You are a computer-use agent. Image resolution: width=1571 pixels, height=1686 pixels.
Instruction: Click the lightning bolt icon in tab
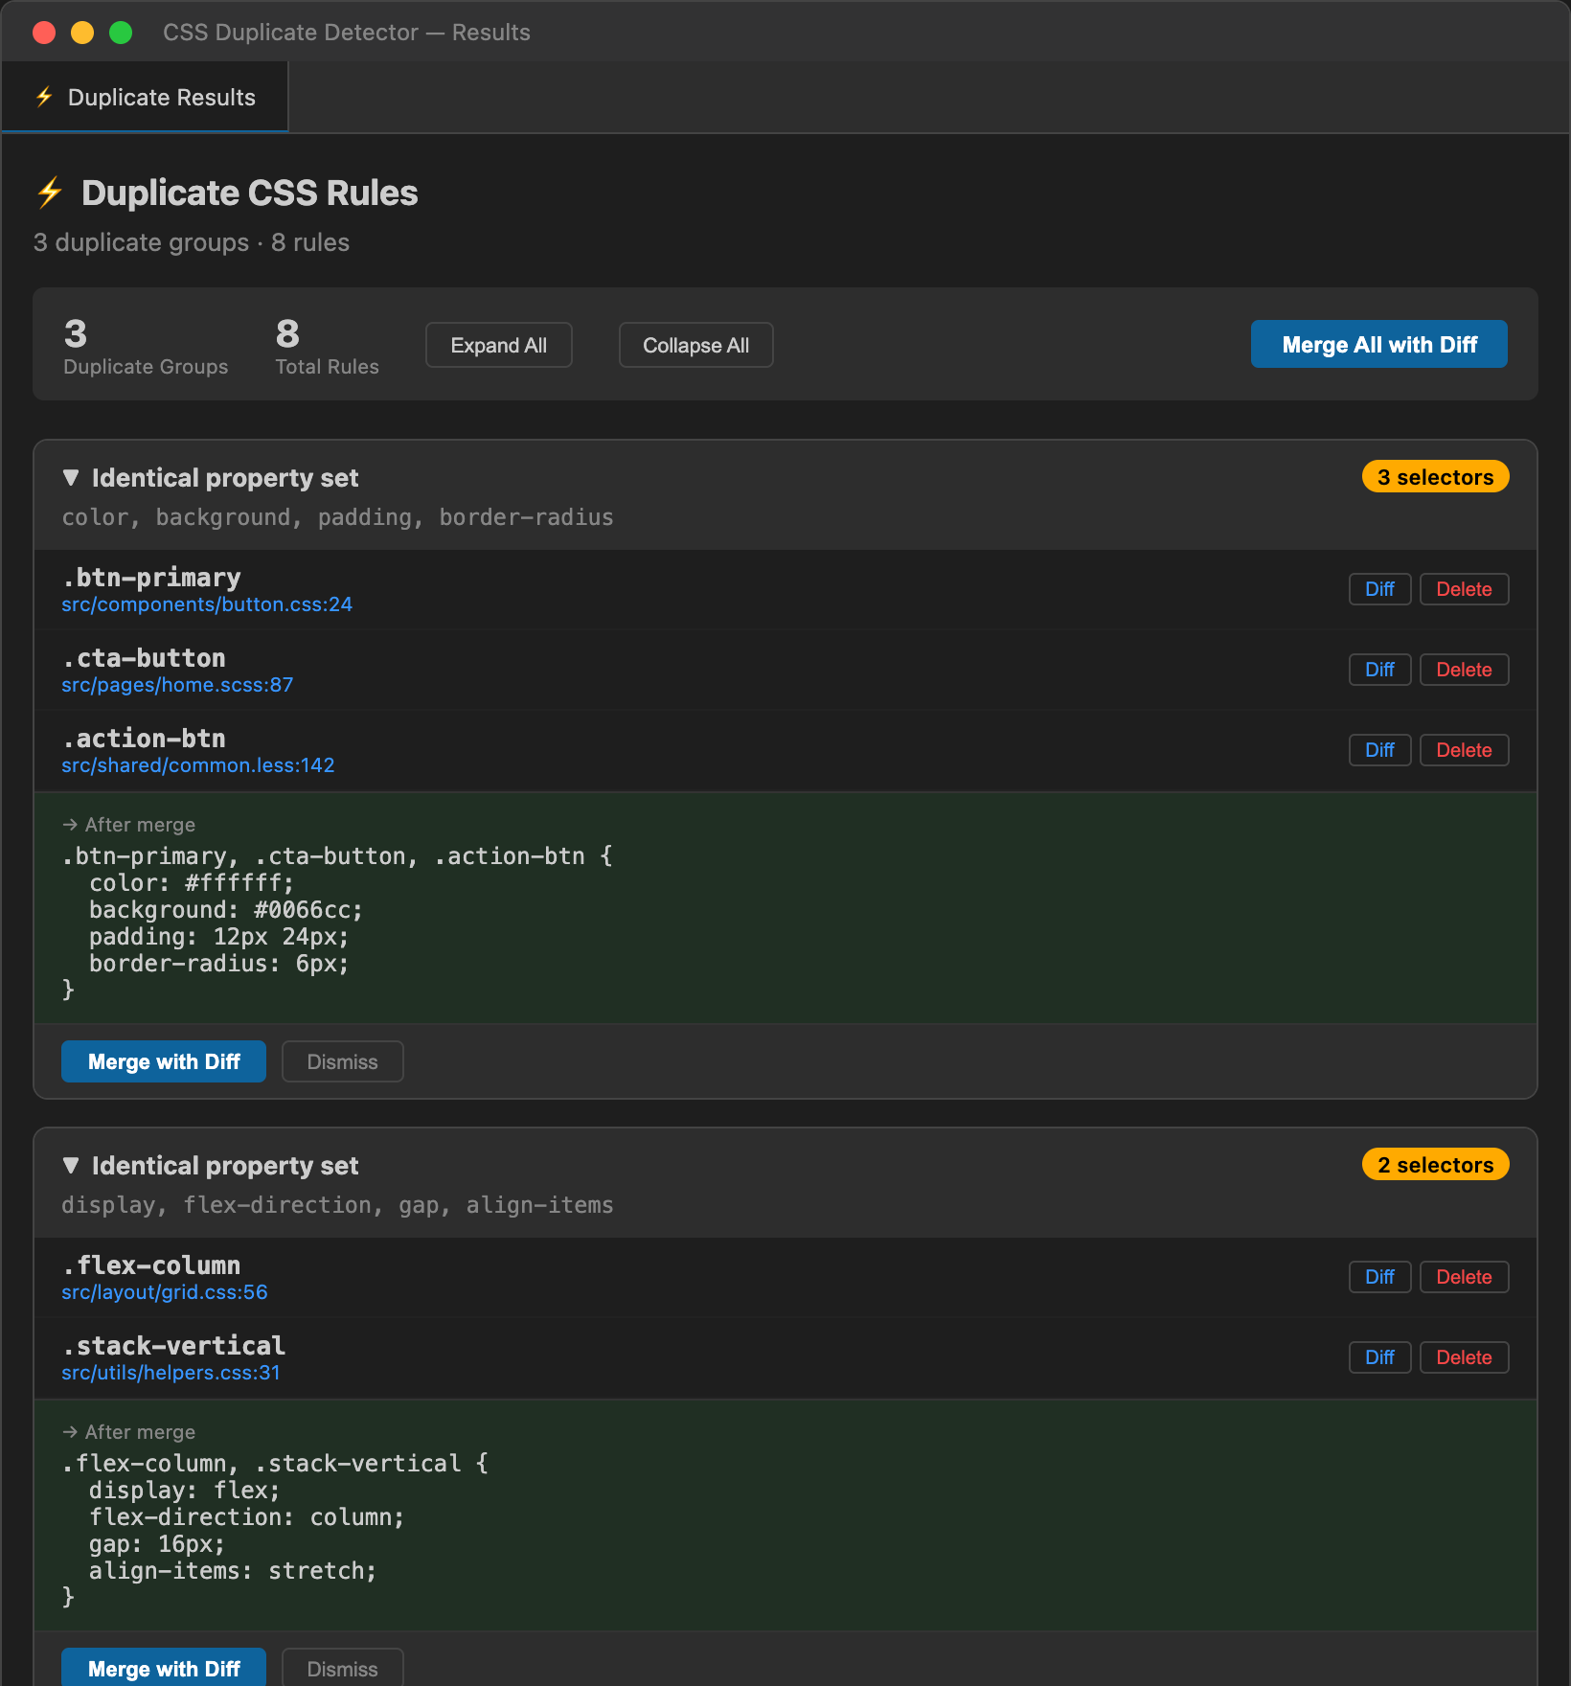point(44,97)
